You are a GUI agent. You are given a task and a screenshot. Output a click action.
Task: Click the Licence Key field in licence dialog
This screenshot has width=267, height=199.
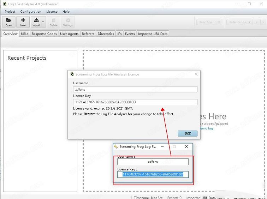coord(135,102)
